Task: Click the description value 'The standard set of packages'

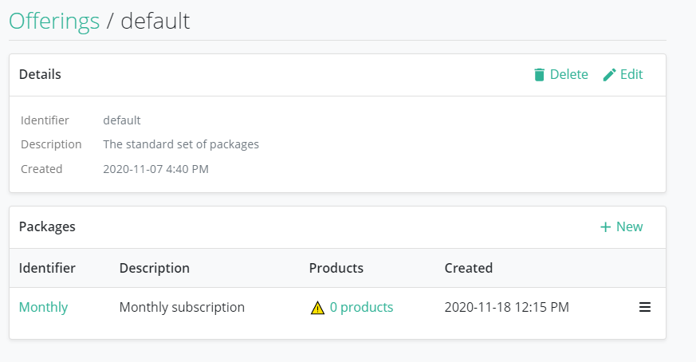Action: click(181, 144)
